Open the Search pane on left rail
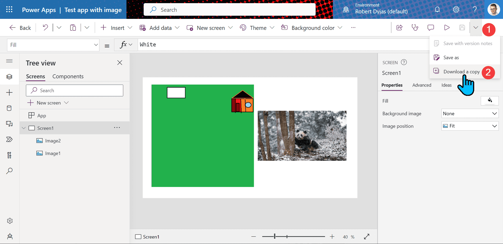The width and height of the screenshot is (503, 244). (9, 171)
